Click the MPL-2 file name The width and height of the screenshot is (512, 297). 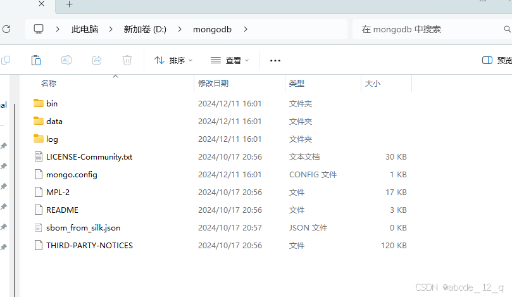[x=58, y=192]
